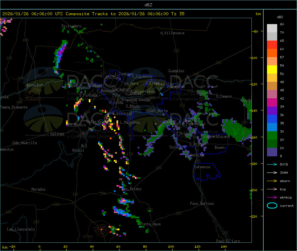Pick the magenta swatch between 42 and 39
Screen dimensions: 297x251
click(272, 102)
